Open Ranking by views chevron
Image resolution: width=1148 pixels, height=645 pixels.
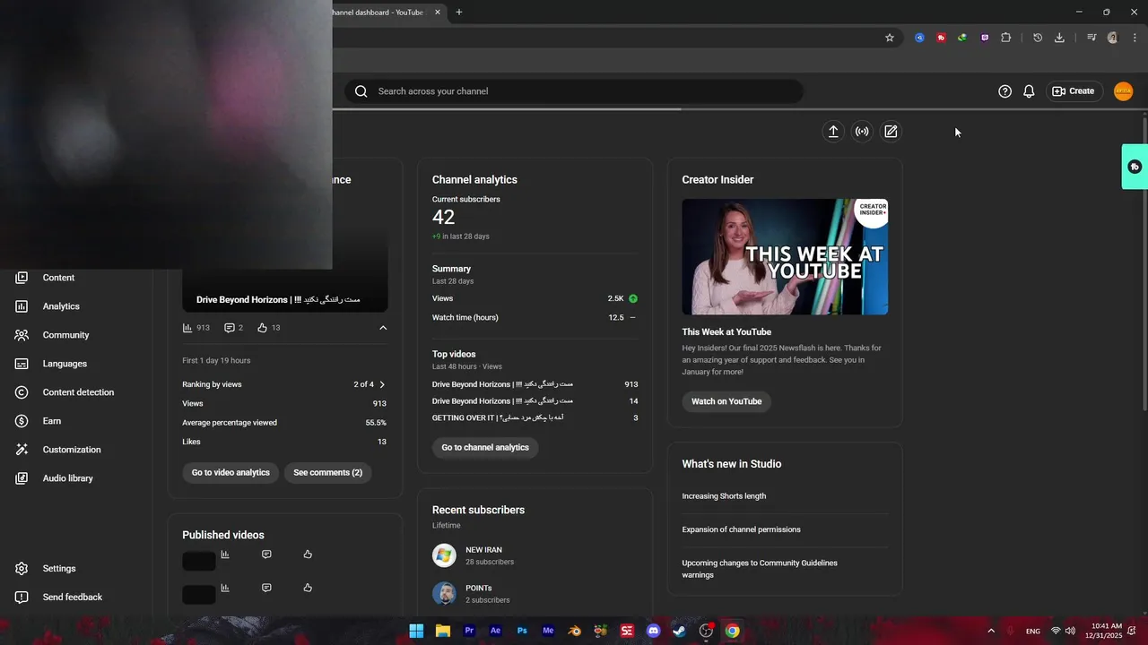click(382, 384)
